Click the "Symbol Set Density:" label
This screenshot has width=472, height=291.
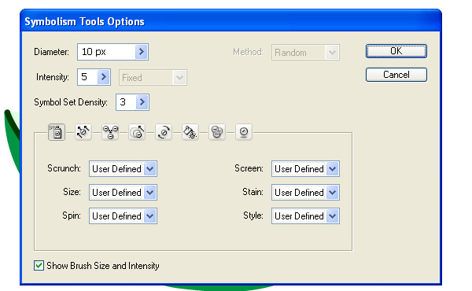tap(71, 102)
